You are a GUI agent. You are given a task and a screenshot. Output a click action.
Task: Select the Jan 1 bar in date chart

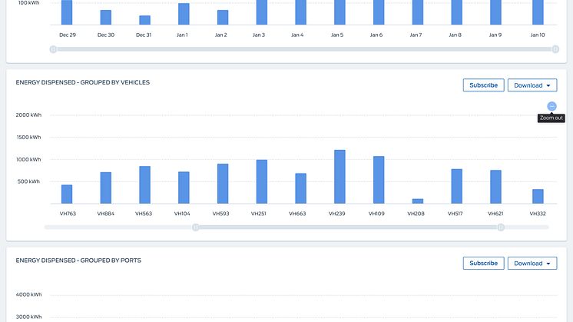[x=184, y=14]
